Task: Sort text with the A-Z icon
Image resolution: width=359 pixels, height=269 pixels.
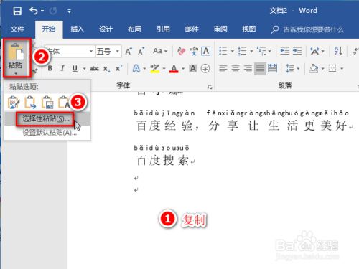Action: coord(338,51)
